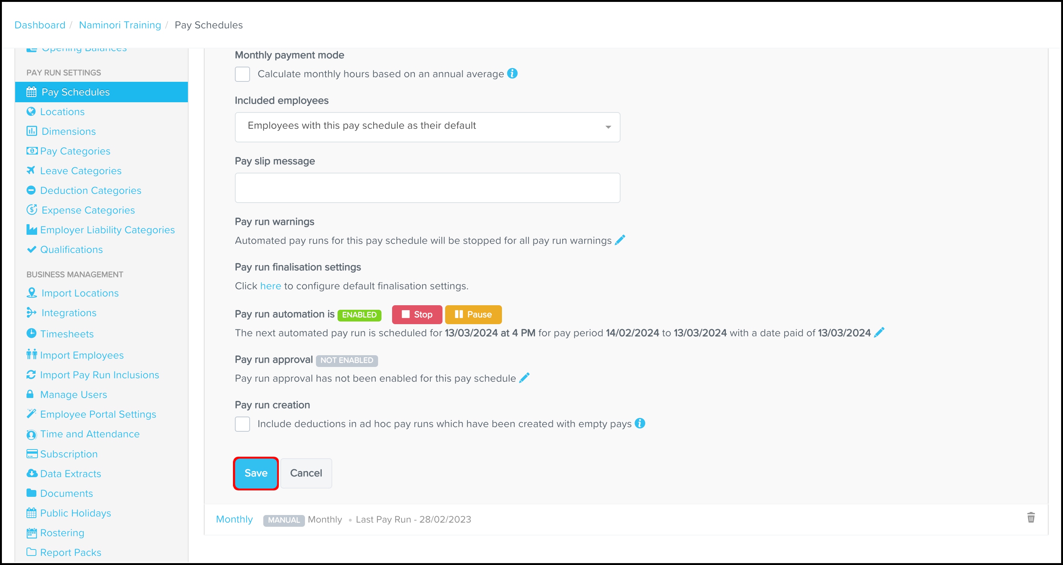Open the Included employees dropdown
The width and height of the screenshot is (1063, 565).
427,126
